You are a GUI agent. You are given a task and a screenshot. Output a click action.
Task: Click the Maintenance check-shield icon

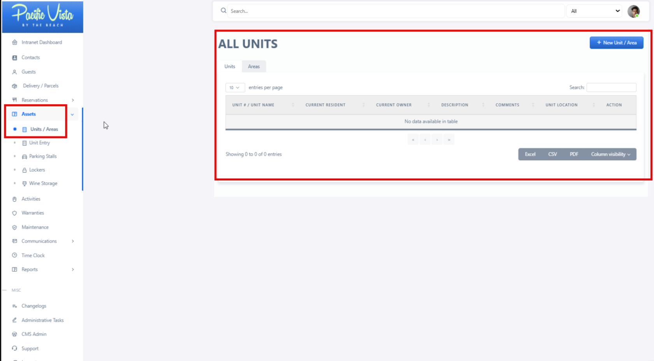point(14,227)
